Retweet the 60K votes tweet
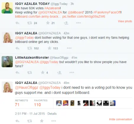134x124 pixels. click(x=30, y=23)
